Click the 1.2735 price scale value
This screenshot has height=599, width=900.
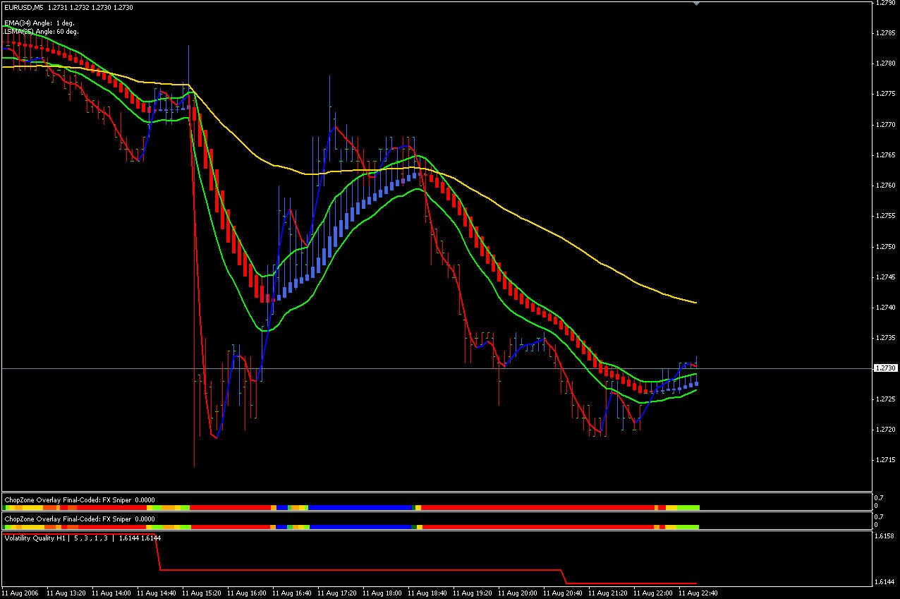click(x=886, y=338)
